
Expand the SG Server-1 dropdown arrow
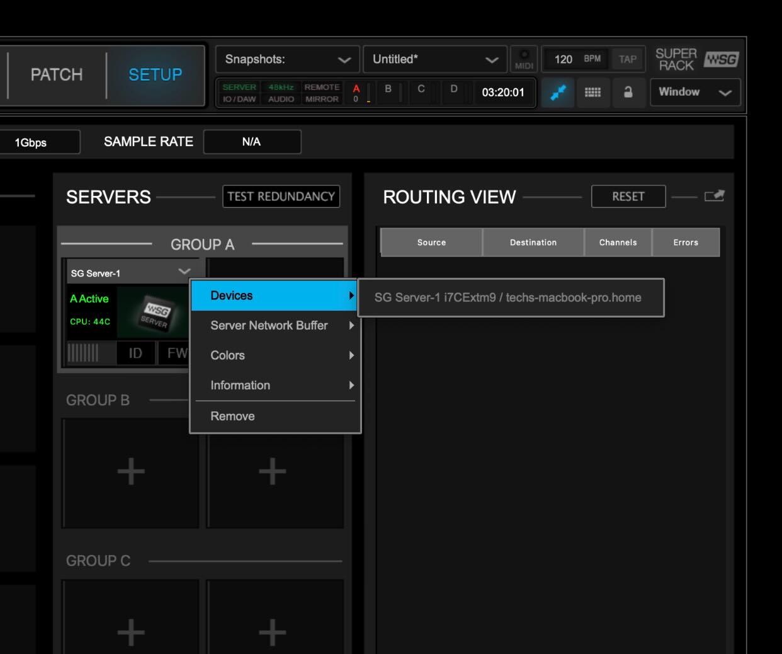pyautogui.click(x=184, y=272)
